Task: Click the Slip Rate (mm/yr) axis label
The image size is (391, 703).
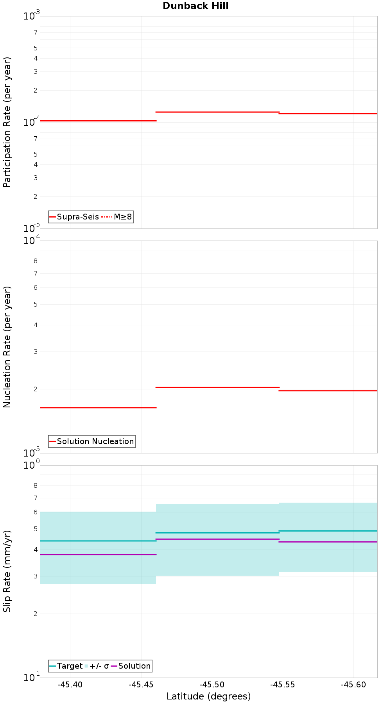Action: [x=7, y=571]
